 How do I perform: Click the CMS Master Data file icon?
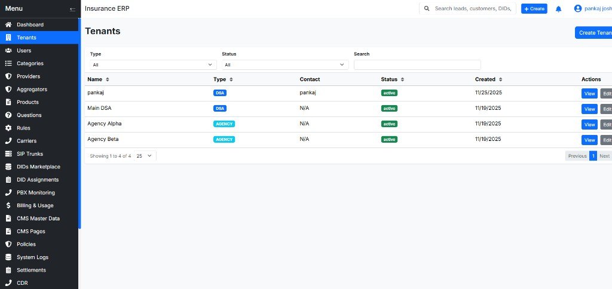[x=8, y=219]
